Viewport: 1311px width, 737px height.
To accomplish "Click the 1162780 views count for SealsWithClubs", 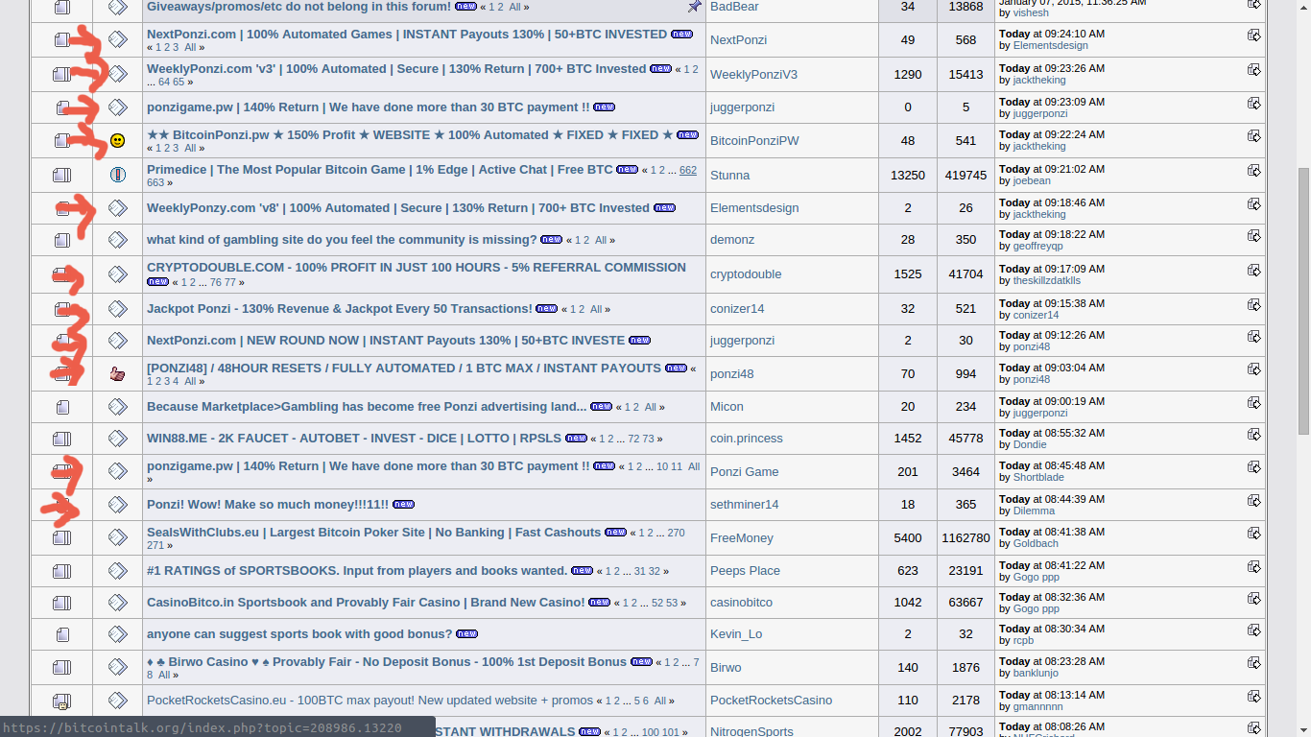I will pos(965,538).
